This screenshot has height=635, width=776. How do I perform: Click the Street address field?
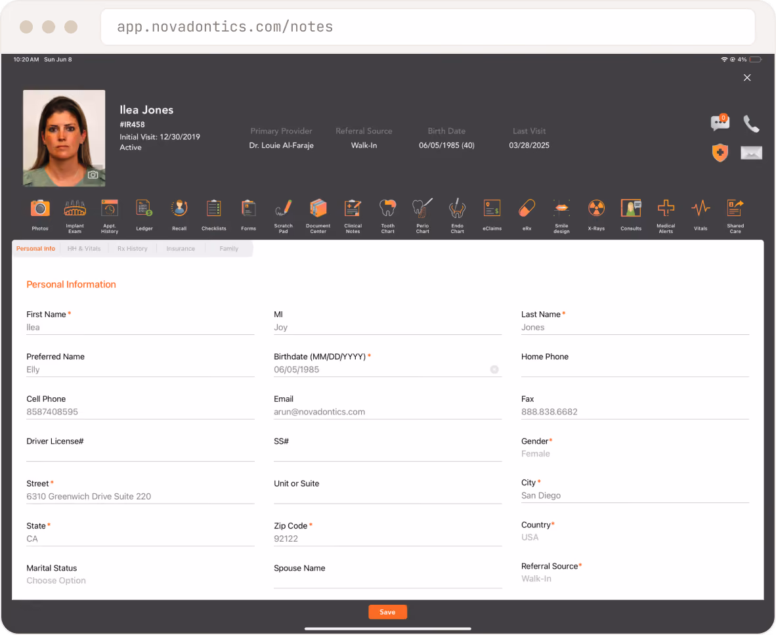140,497
